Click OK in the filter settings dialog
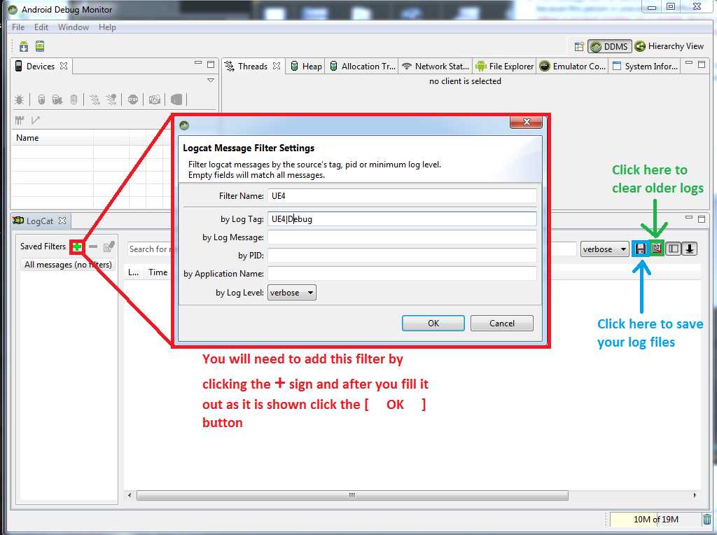Image resolution: width=717 pixels, height=535 pixels. (433, 324)
